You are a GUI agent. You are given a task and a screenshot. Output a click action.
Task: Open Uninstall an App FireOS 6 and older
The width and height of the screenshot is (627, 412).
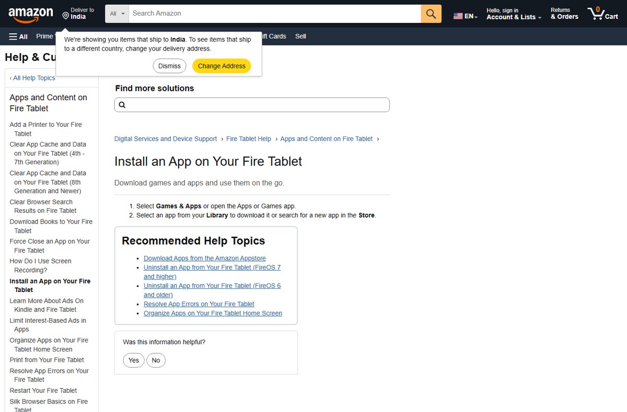tap(212, 290)
